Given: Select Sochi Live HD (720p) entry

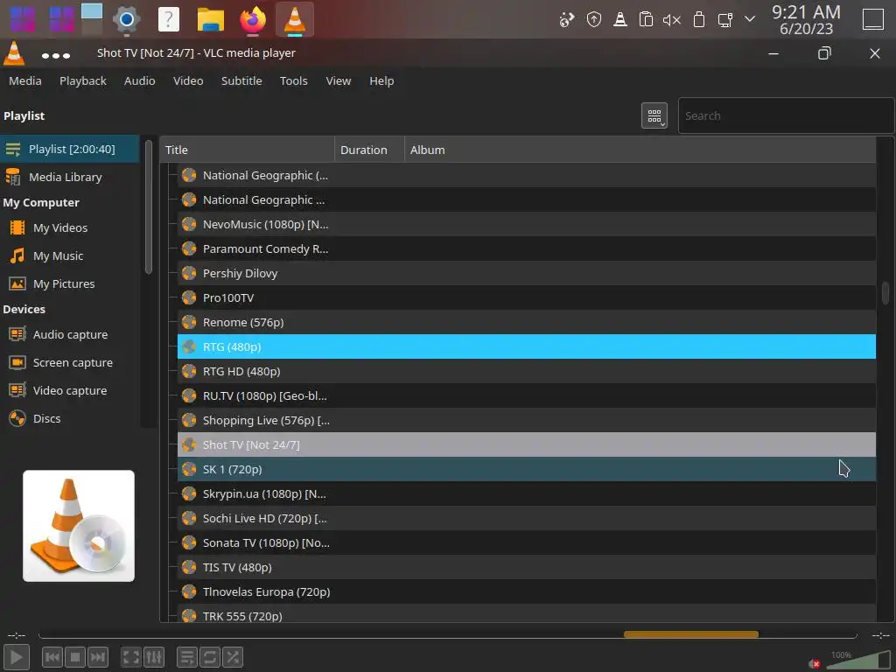Looking at the screenshot, I should tap(526, 518).
